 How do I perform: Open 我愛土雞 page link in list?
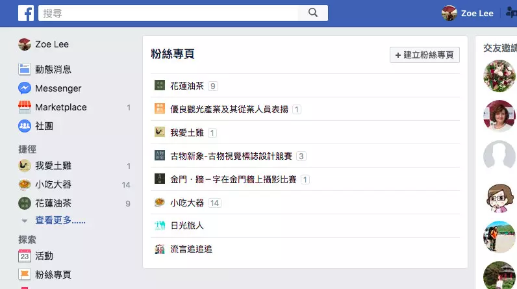[x=187, y=132]
